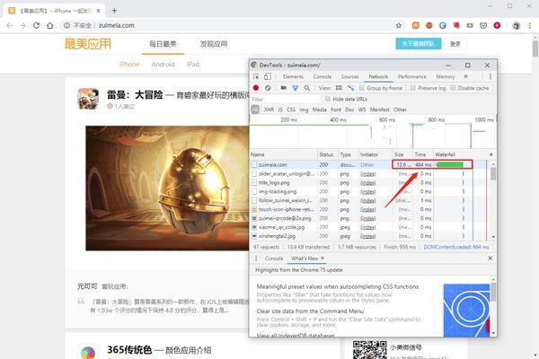
Task: Click the network Filter text field
Action: click(x=286, y=99)
